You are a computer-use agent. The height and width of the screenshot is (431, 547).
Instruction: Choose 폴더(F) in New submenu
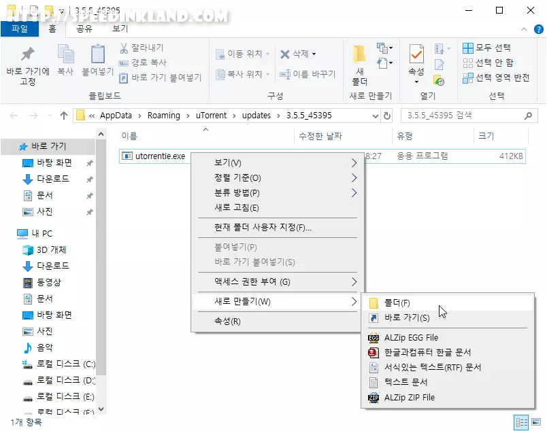point(448,303)
